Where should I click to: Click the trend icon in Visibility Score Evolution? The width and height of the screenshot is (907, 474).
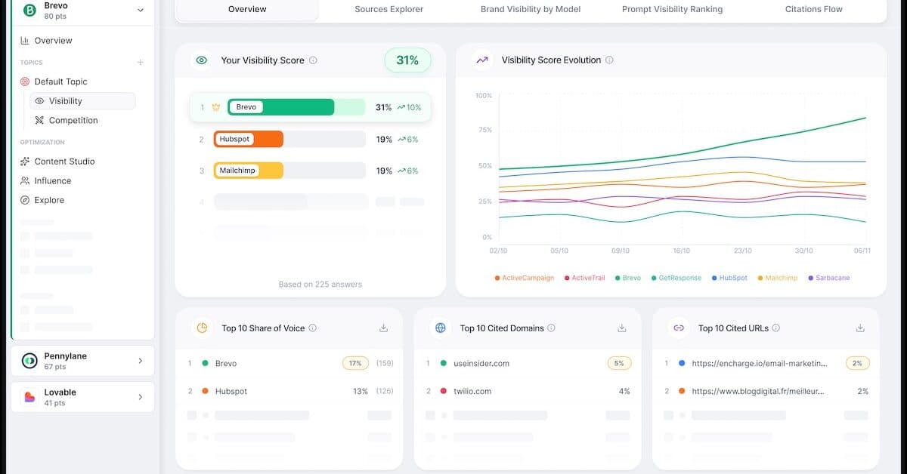tap(481, 60)
